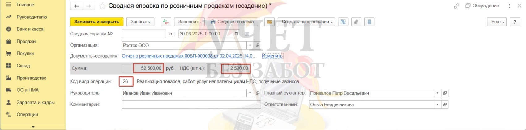526x130 pixels.
Task: Open related documents structure icon
Action: point(343,22)
